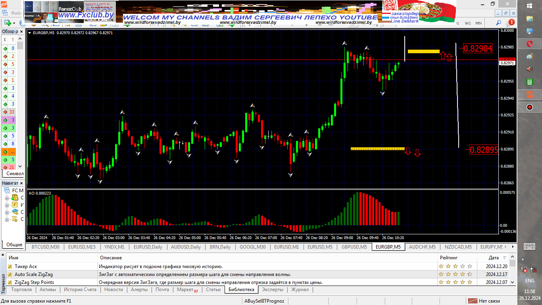Open the Эксперты terminal tab
The image size is (542, 305).
tap(273, 290)
